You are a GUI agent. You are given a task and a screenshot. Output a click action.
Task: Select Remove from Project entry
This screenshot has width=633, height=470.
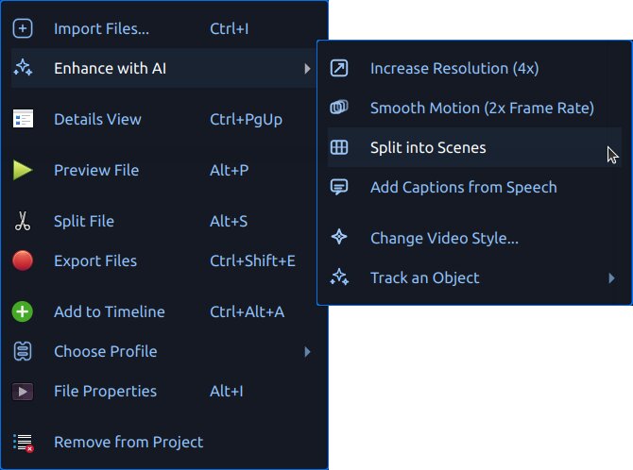click(128, 442)
